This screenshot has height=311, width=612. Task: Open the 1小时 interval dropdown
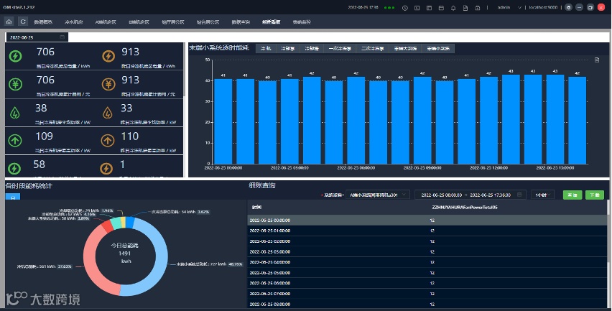tap(542, 195)
